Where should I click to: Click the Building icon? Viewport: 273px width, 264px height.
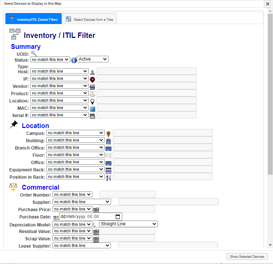pyautogui.click(x=108, y=141)
